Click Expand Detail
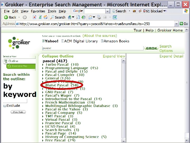This screenshot has height=143, width=190. coord(171,56)
